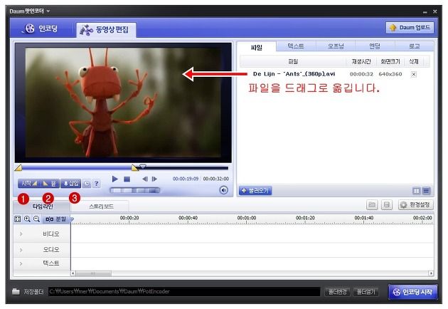
Task: Click the 분할 split button
Action: tap(56, 219)
